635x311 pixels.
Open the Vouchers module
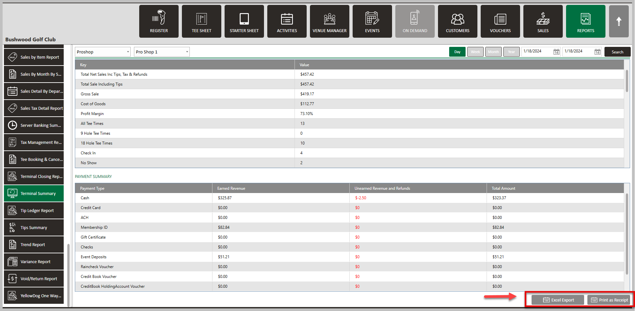coord(500,21)
